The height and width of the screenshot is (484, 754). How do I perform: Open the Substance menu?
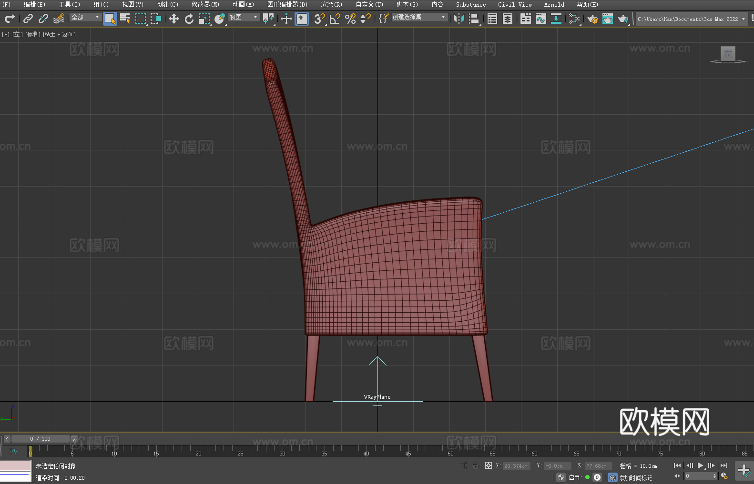pos(471,4)
